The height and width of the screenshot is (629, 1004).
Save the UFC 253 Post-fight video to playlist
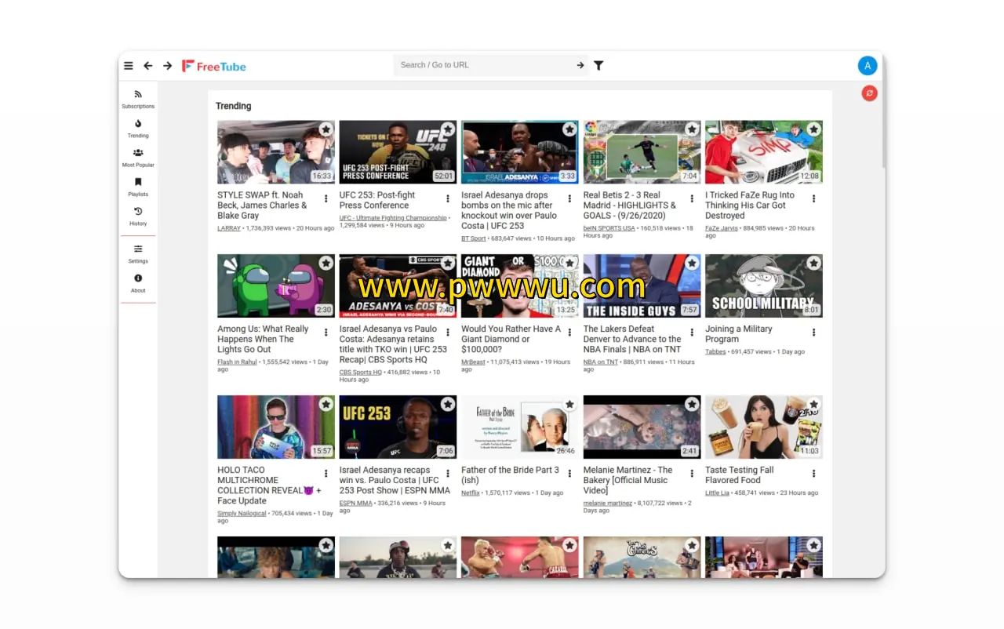point(447,129)
